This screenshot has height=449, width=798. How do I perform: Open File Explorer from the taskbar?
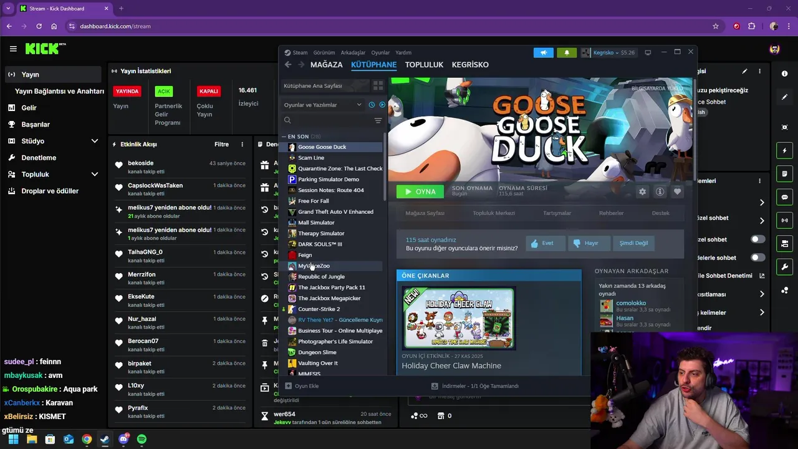[x=32, y=439]
